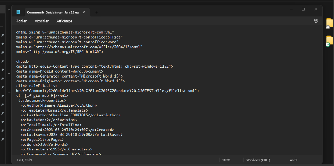
Task: Open the folder with cloud sync badge
Action: click(329, 23)
